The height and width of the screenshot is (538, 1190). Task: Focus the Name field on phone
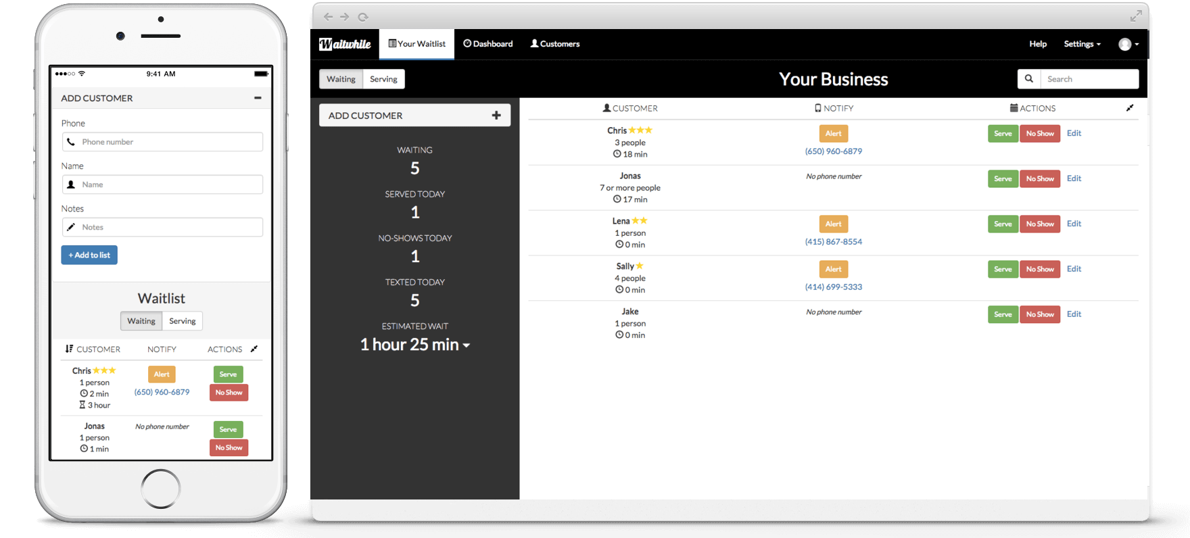(x=162, y=185)
